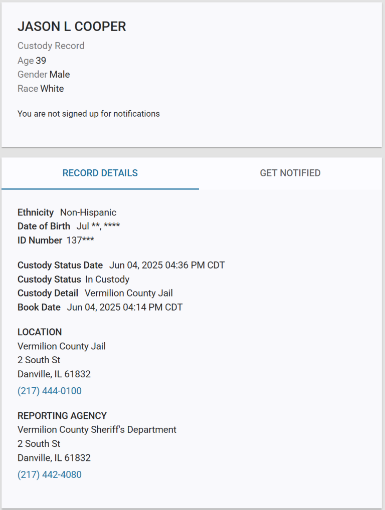Select the JASON L COOPER name heading
The width and height of the screenshot is (385, 510).
[72, 27]
